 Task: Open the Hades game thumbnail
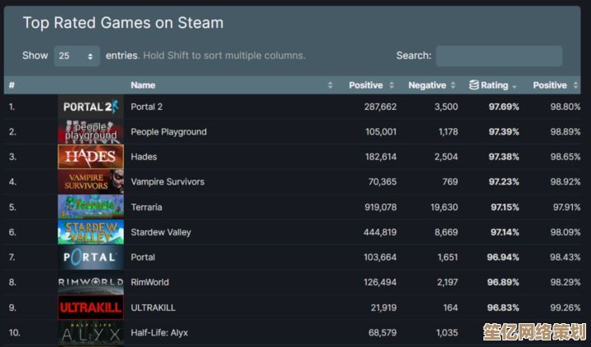coord(91,157)
